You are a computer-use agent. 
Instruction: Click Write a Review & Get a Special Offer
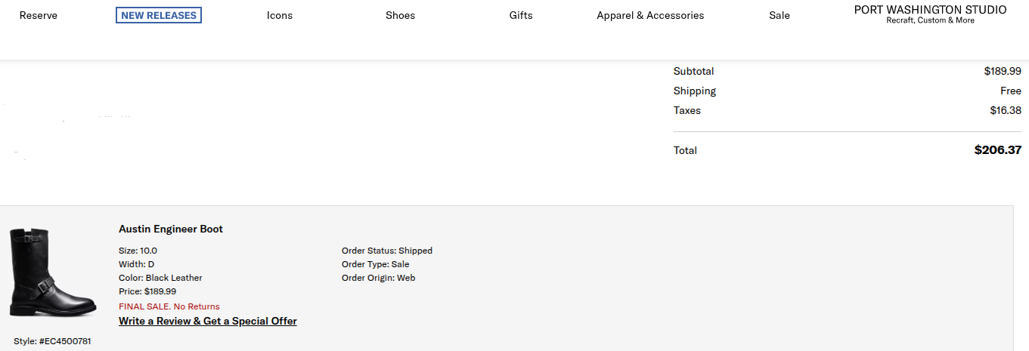[208, 321]
